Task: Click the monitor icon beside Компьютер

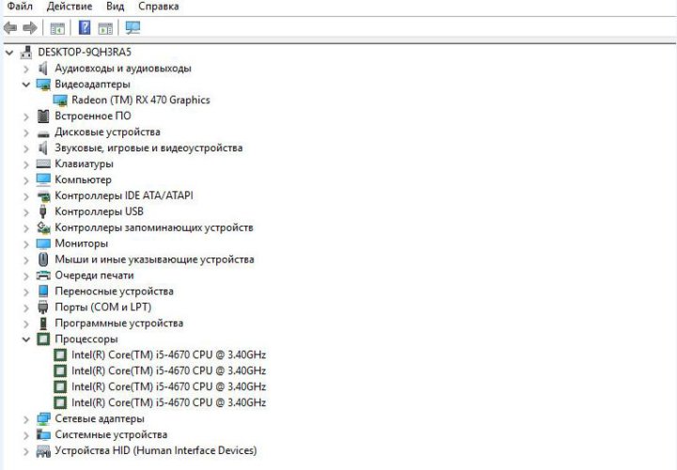Action: tap(43, 180)
